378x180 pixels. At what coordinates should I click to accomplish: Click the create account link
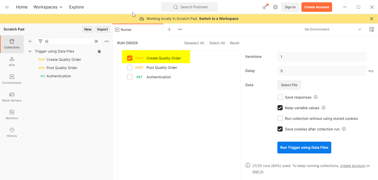pos(352,166)
